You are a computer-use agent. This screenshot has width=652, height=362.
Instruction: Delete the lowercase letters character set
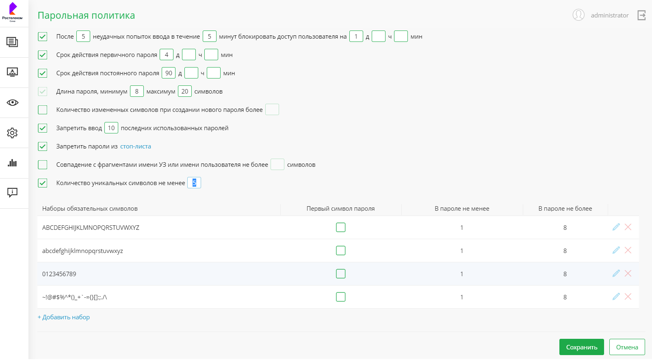click(x=628, y=250)
